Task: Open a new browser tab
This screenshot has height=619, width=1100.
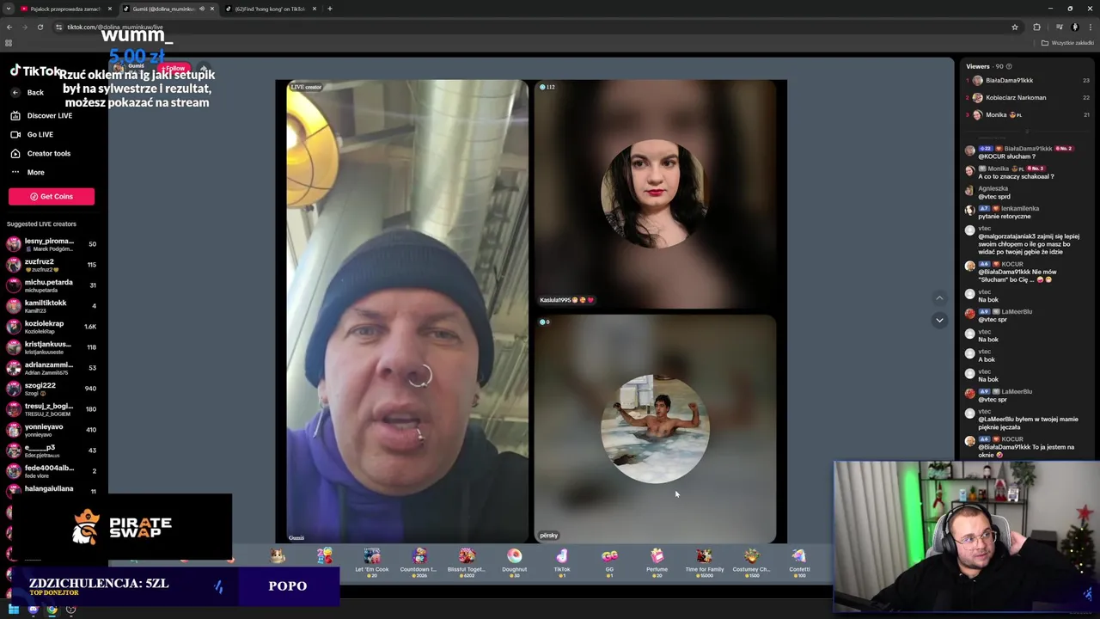Action: [x=330, y=9]
